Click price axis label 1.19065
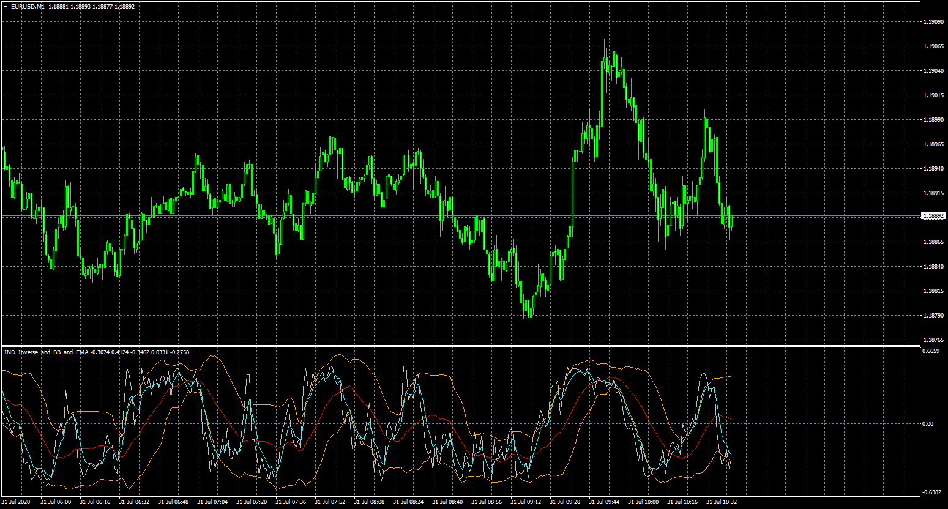Image resolution: width=948 pixels, height=509 pixels. point(933,46)
